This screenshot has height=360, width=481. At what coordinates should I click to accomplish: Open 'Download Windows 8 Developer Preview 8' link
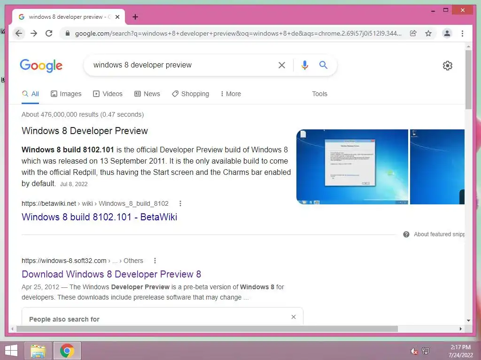point(111,274)
